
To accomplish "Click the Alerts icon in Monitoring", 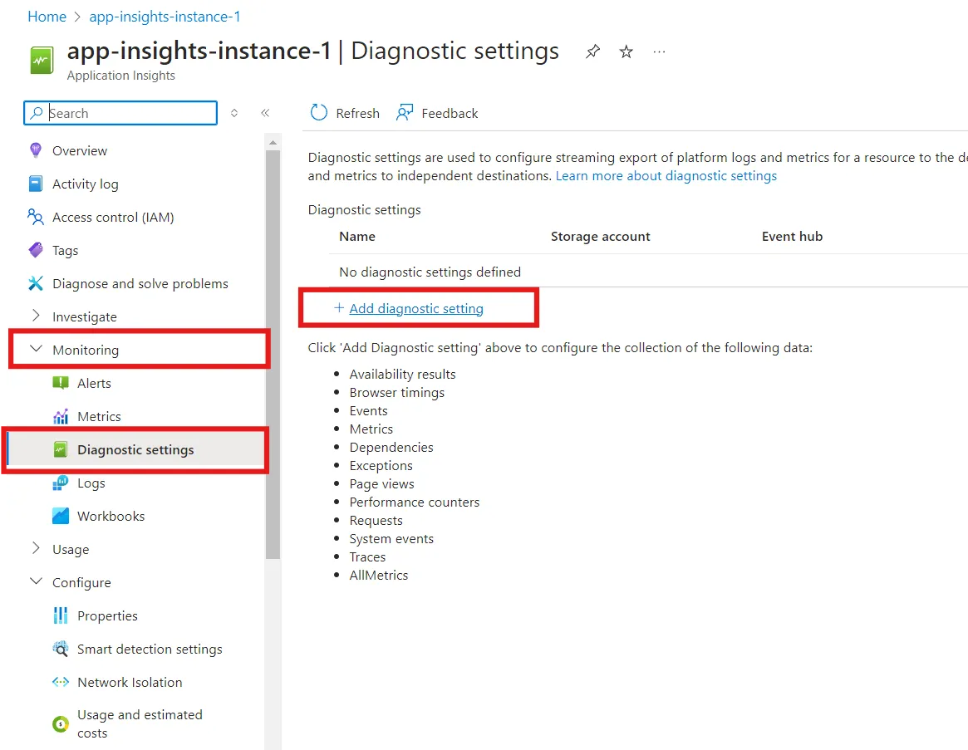I will click(x=61, y=384).
